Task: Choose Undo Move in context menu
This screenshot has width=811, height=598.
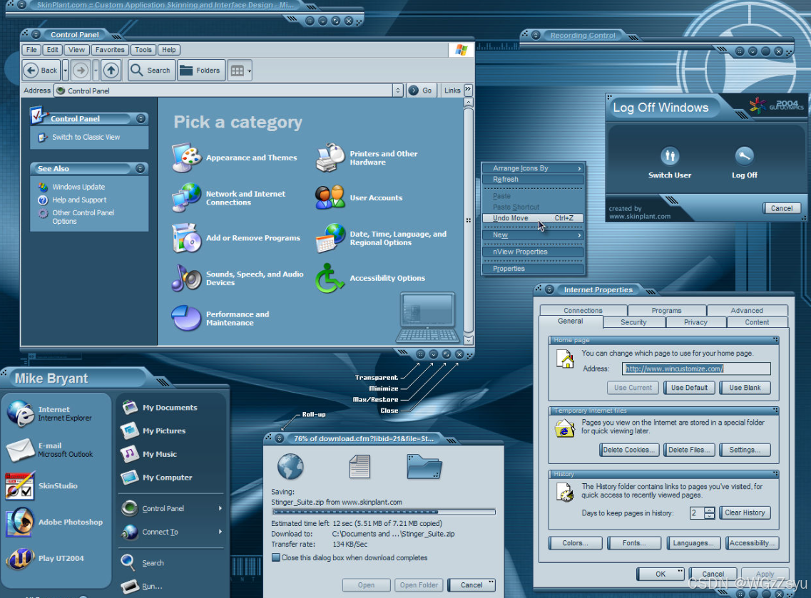Action: (x=534, y=218)
